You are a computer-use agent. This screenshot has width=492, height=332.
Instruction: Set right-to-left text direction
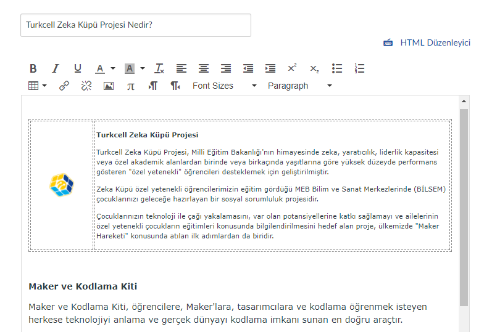click(175, 86)
